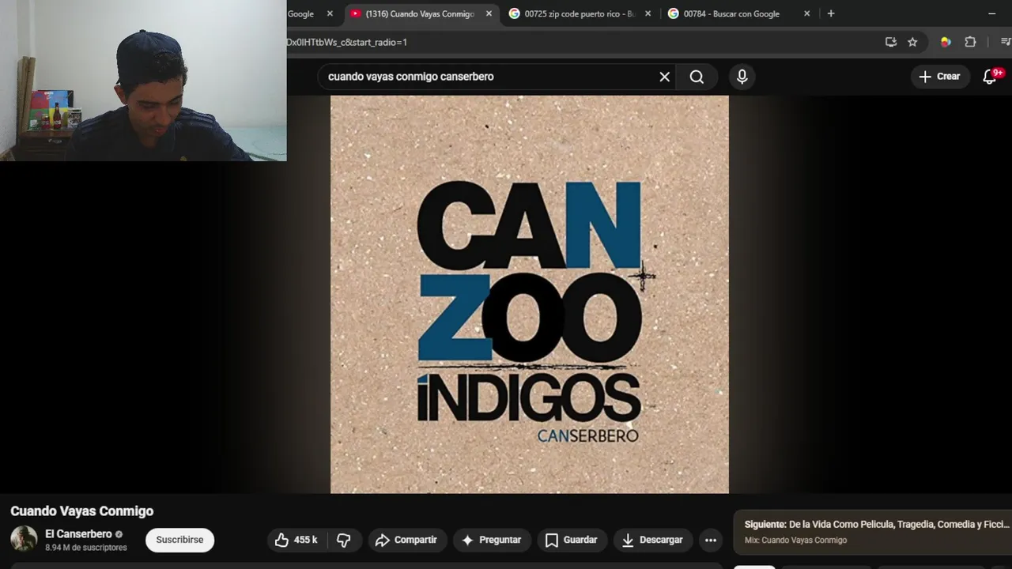
Task: Open El Canserbero channel avatar
Action: click(24, 539)
